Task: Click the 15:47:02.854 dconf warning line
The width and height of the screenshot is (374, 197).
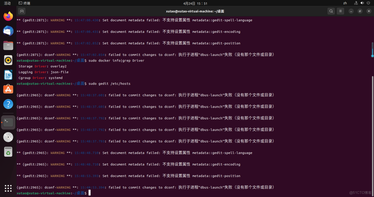Action: 146,55
